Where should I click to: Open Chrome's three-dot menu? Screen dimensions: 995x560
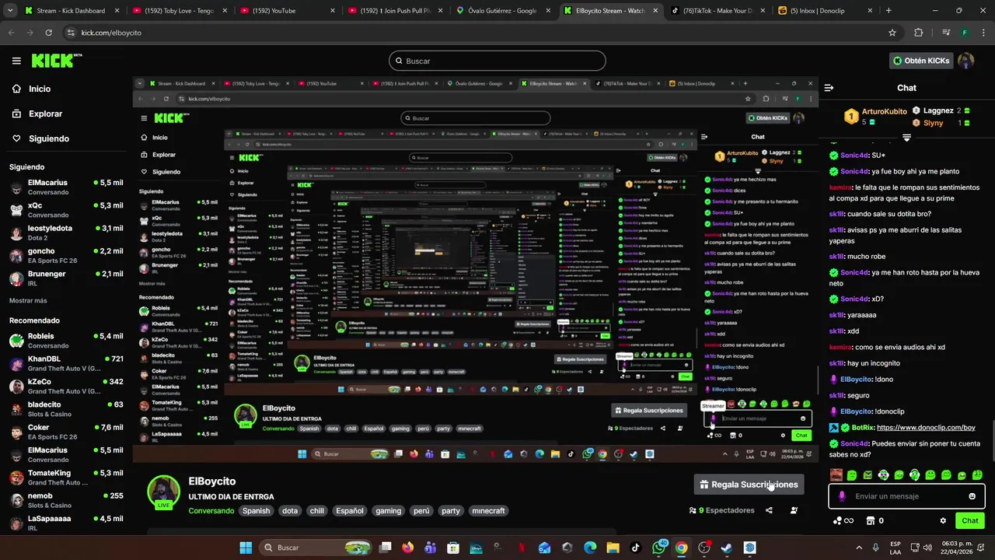[983, 33]
